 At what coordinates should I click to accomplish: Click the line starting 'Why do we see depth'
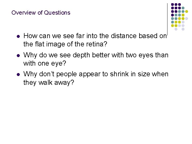pos(96,55)
